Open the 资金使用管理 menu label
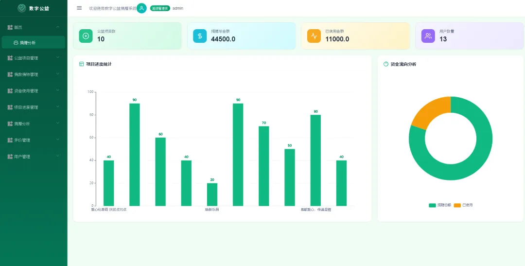The image size is (525, 266). (26, 91)
